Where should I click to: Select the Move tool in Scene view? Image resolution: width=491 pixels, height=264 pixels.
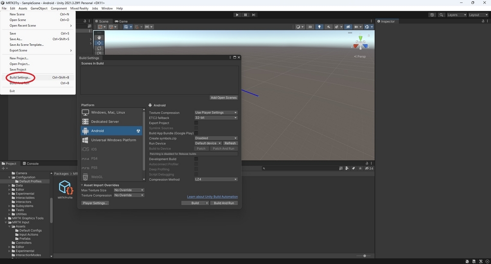pos(99,43)
